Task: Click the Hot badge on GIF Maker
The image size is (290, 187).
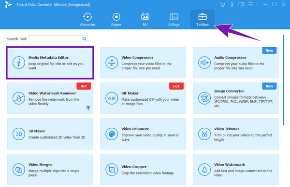Action: point(176,86)
